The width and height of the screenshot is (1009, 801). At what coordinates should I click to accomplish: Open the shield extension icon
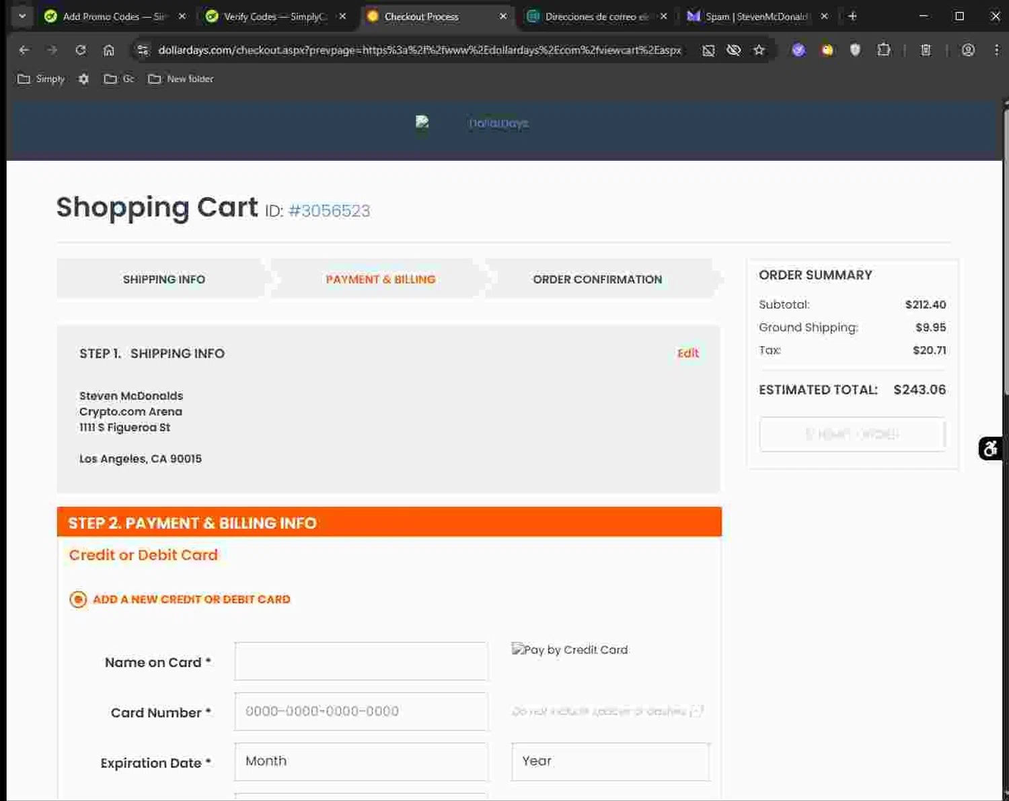(855, 50)
